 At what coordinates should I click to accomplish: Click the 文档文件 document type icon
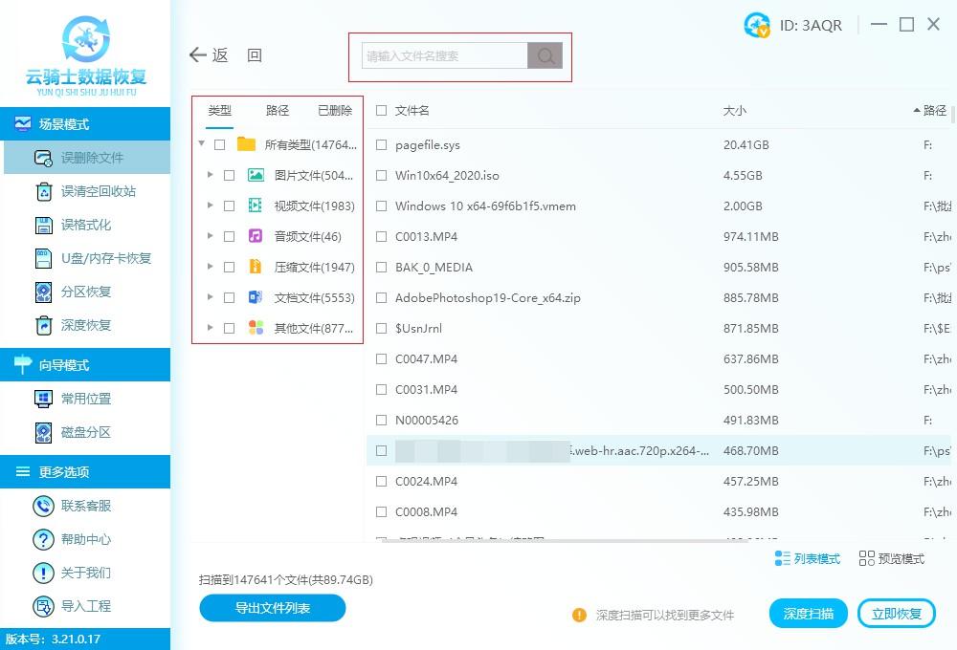tap(256, 297)
